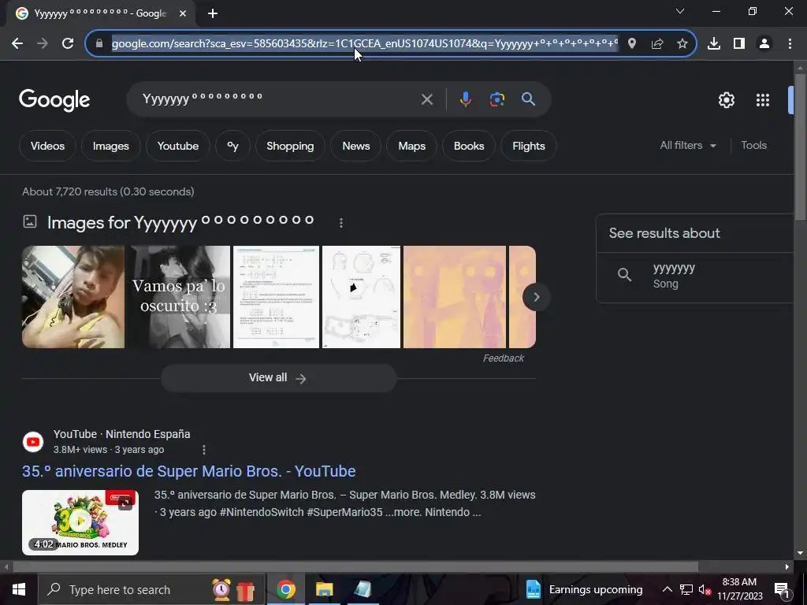Filter results by News
This screenshot has height=605, width=807.
pos(355,146)
